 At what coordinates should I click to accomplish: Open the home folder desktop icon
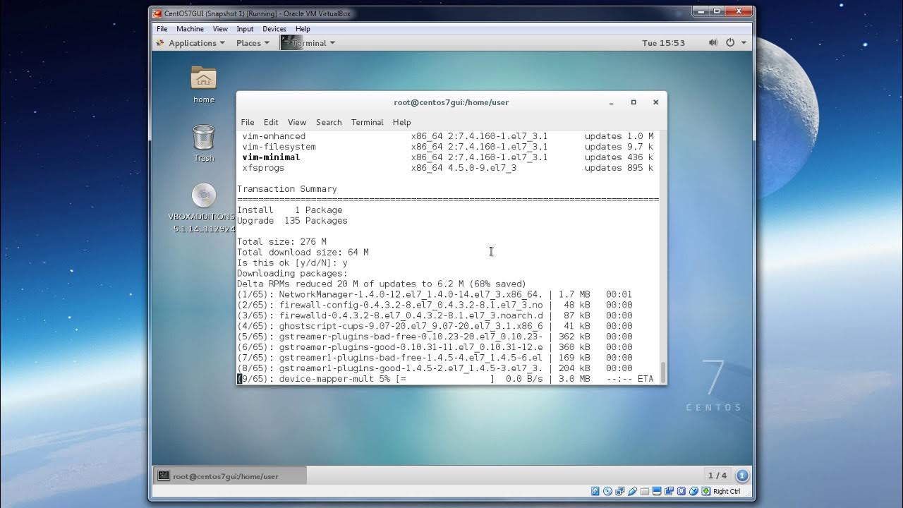pos(204,78)
